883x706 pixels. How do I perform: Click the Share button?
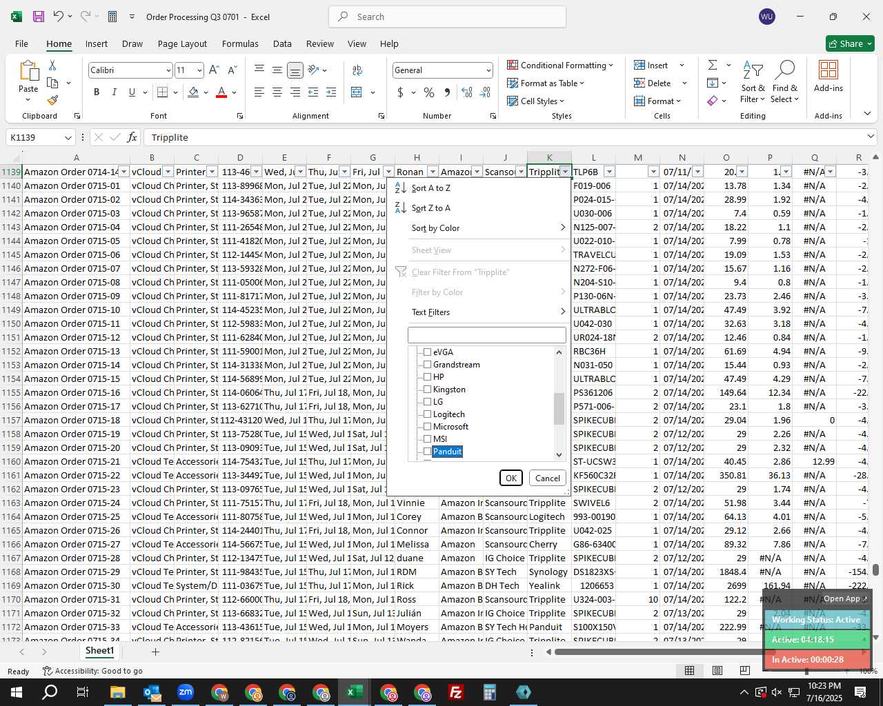[x=850, y=43]
